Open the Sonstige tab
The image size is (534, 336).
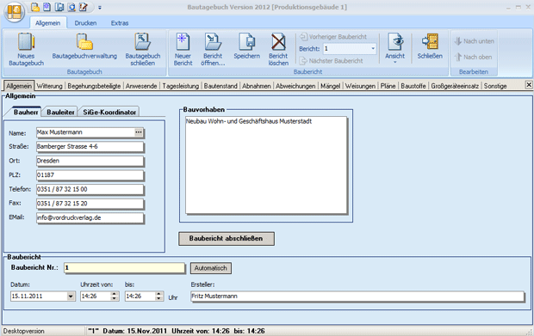click(x=495, y=86)
